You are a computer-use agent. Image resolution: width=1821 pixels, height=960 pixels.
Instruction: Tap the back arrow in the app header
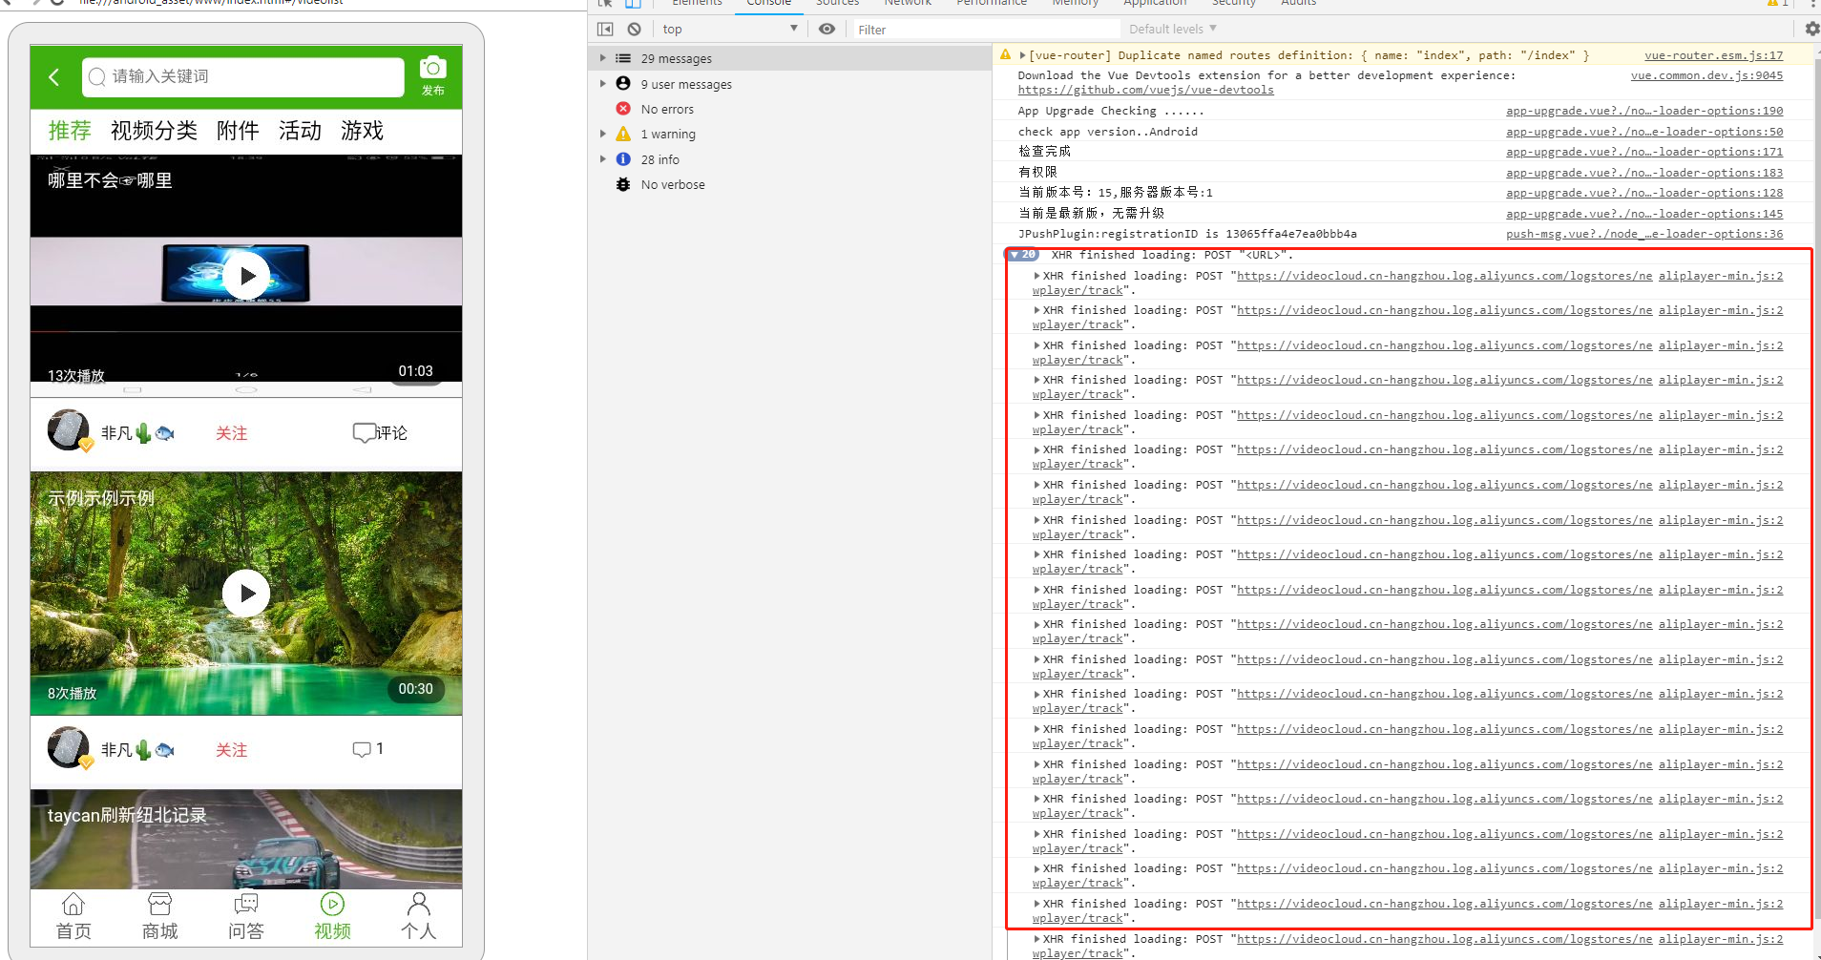[x=53, y=77]
